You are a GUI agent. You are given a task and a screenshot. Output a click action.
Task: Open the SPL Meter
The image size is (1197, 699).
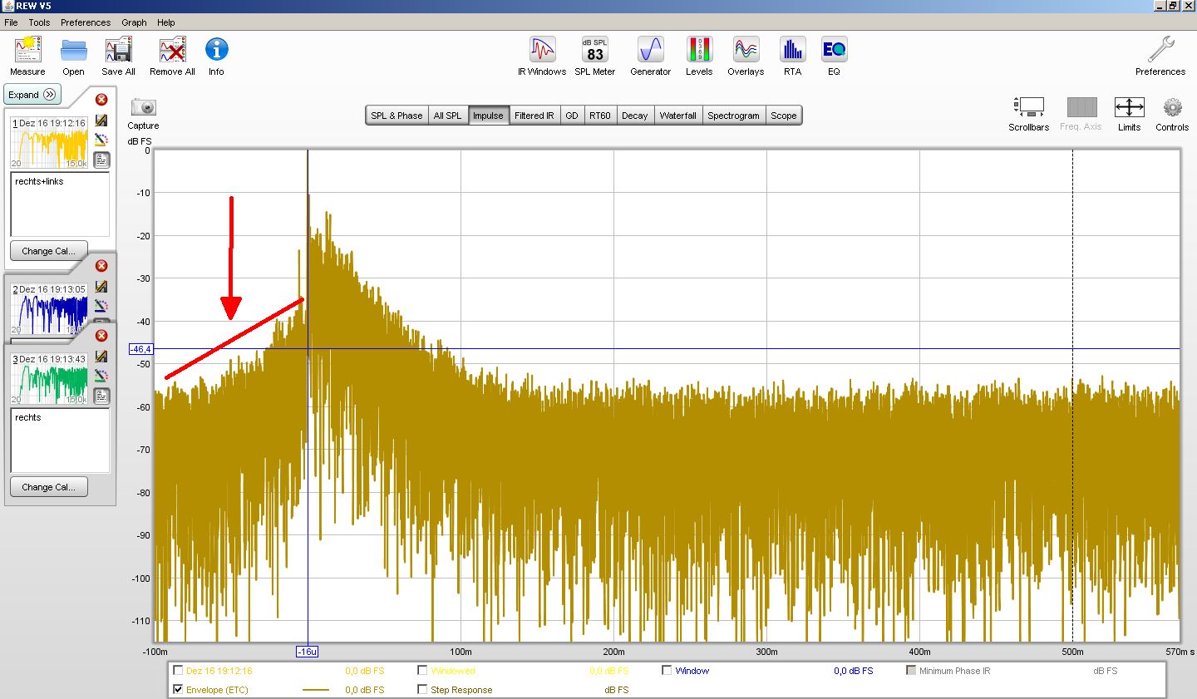click(594, 50)
